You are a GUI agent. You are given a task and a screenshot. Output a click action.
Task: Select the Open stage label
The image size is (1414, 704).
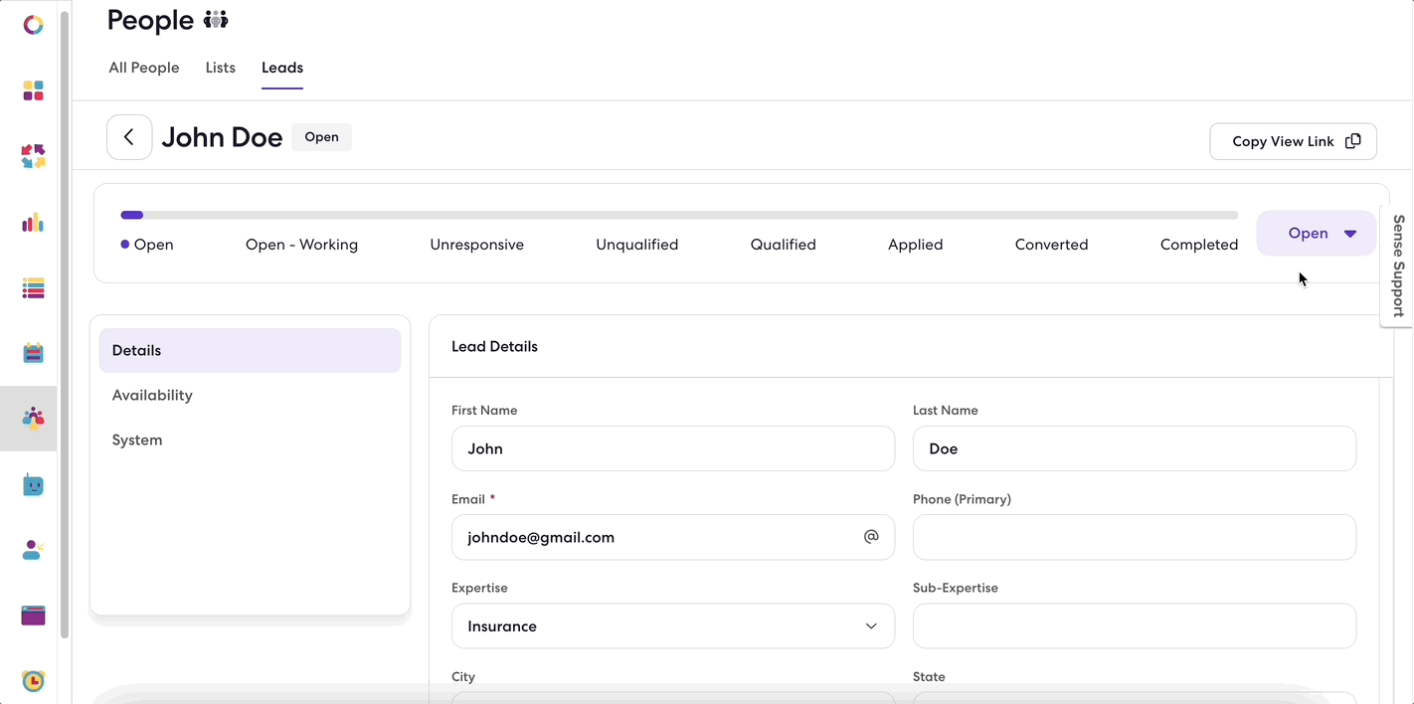pos(153,245)
